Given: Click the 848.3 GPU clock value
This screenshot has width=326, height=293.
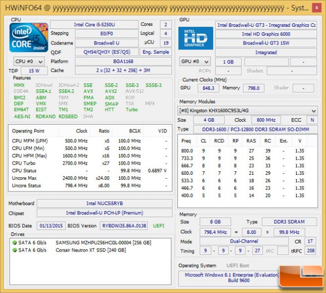Looking at the screenshot, I should (x=208, y=88).
